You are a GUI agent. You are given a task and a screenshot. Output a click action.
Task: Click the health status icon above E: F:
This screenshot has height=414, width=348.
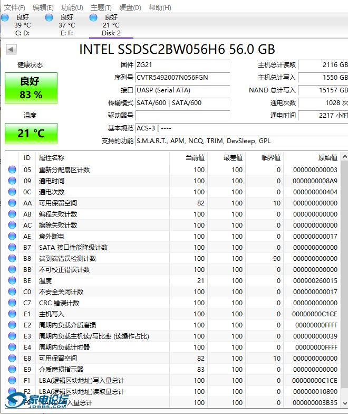49,17
